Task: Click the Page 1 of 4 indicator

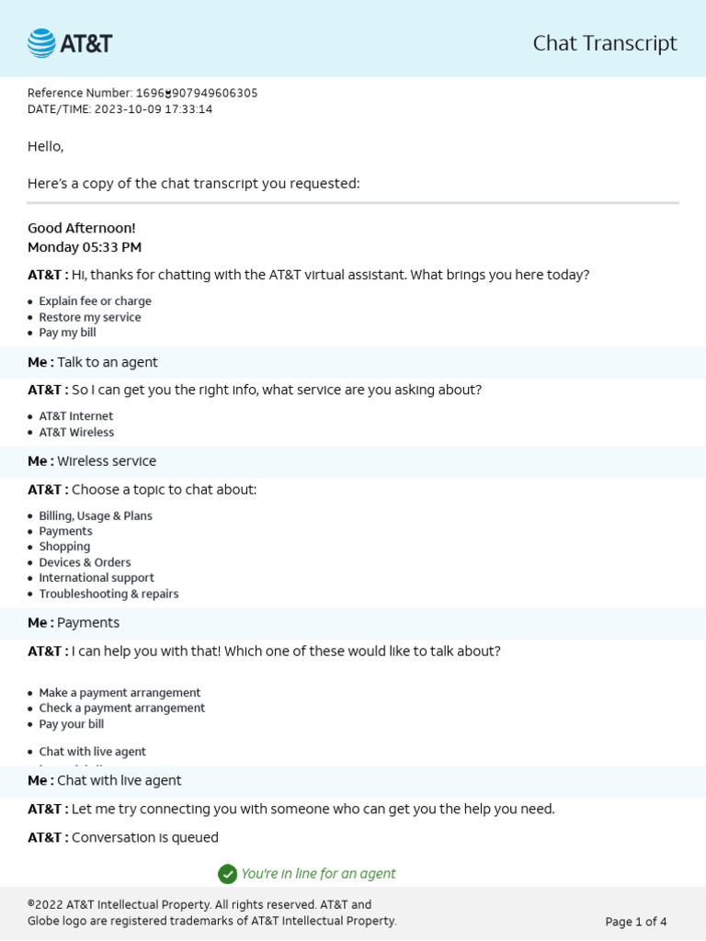Action: click(635, 922)
